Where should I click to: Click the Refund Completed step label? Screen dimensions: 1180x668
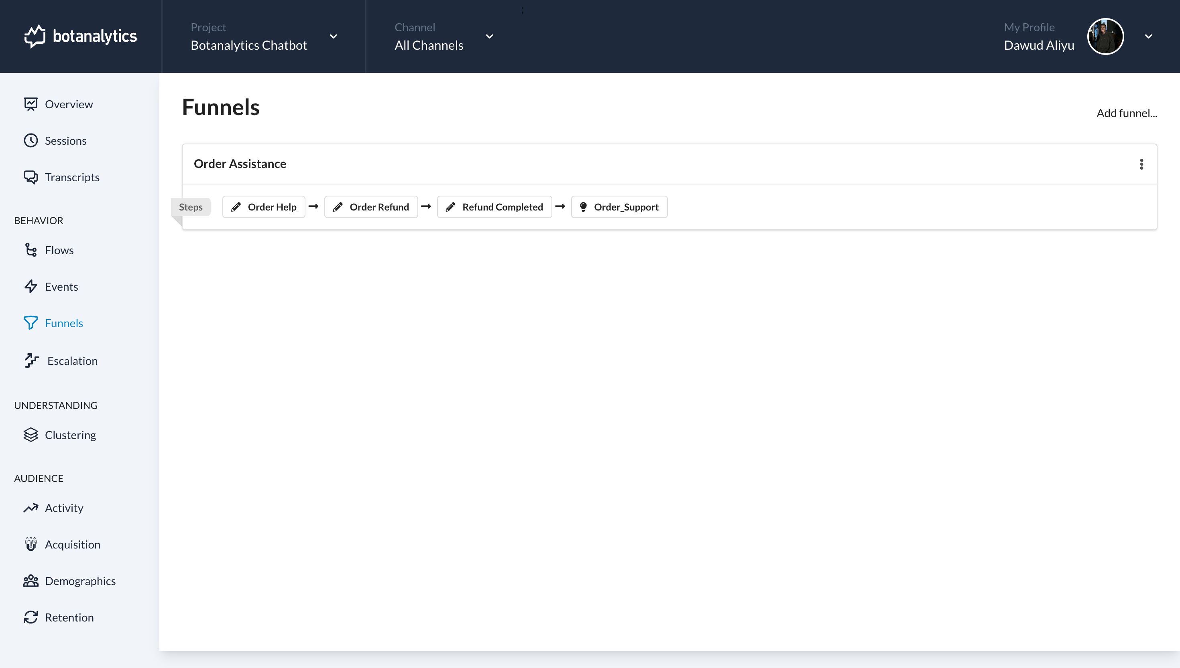[503, 206]
